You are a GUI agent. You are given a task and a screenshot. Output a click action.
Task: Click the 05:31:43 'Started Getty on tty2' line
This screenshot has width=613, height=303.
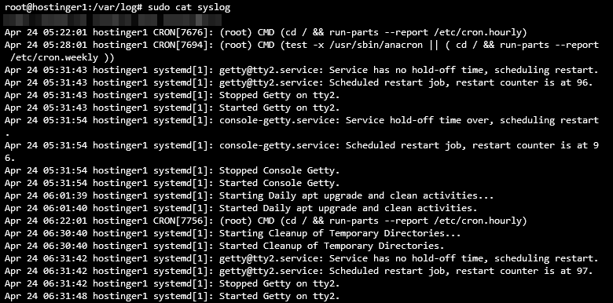click(172, 108)
